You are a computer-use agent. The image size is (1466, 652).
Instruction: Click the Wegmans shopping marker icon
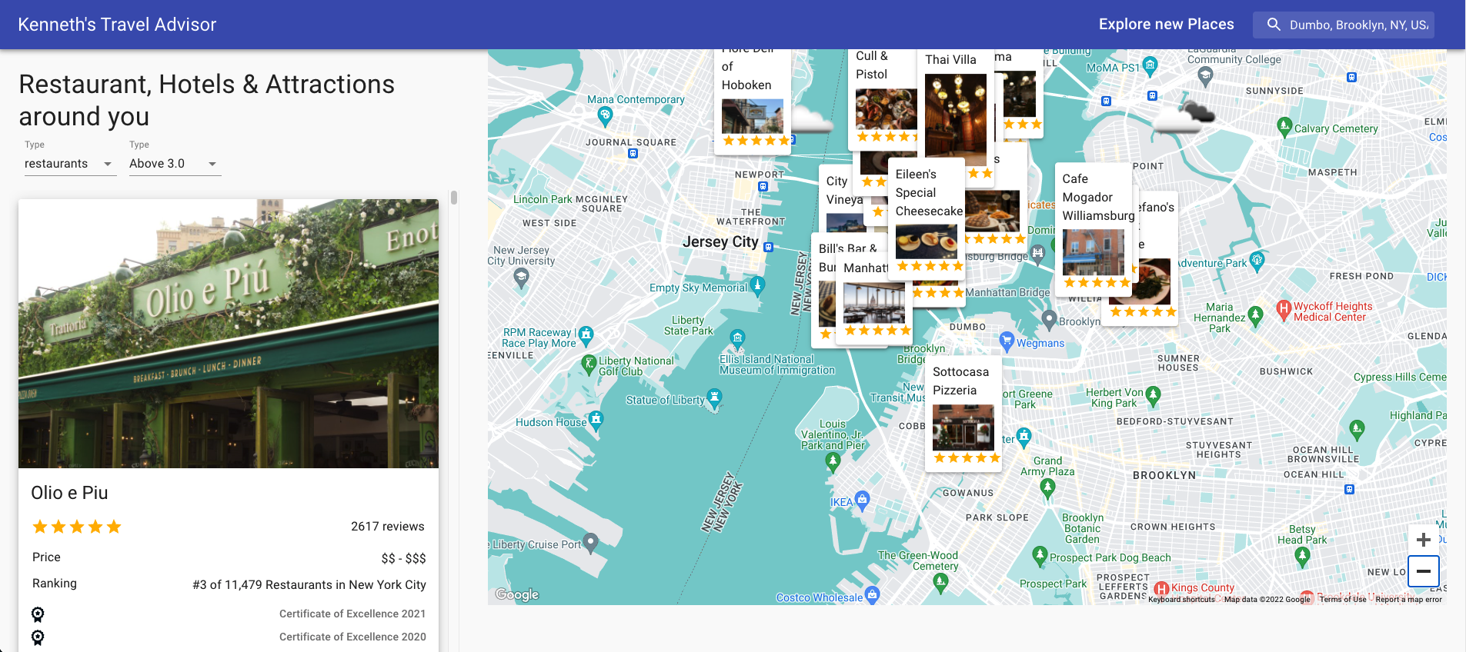click(x=1006, y=341)
